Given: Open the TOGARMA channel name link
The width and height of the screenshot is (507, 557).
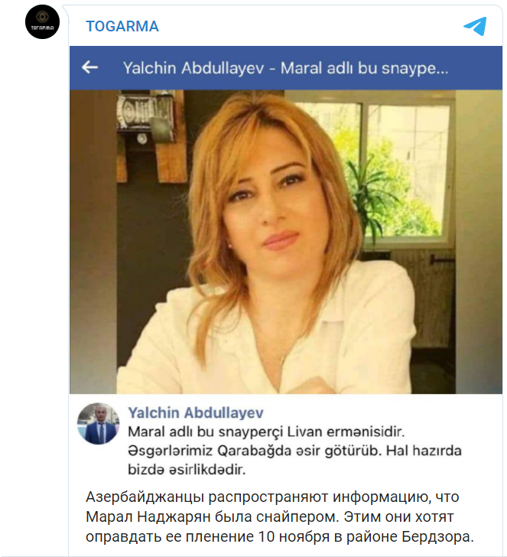Looking at the screenshot, I should tap(122, 26).
